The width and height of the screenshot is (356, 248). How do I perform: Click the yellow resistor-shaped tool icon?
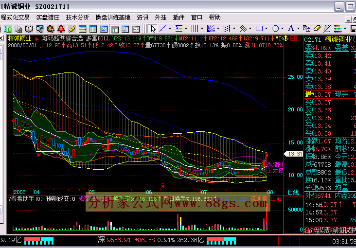click(72, 29)
